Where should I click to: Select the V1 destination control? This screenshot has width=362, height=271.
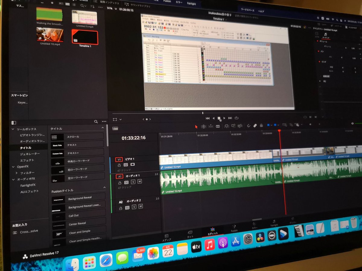pos(119,159)
